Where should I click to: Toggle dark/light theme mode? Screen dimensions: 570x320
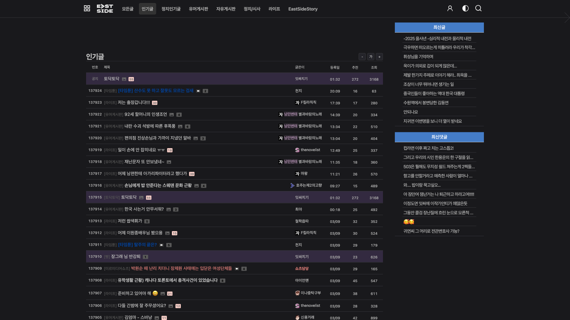click(465, 9)
